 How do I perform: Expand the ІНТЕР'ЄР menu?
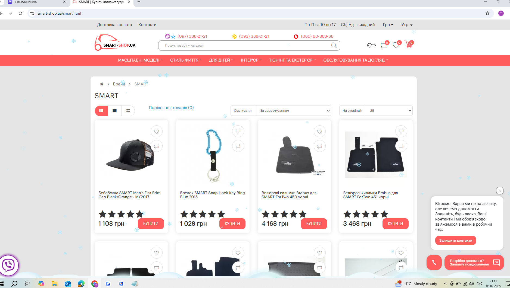click(251, 60)
